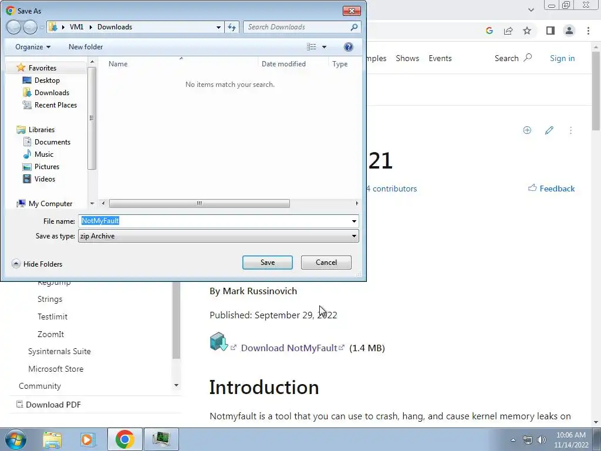
Task: Select Desktop in navigation pane
Action: pos(47,80)
